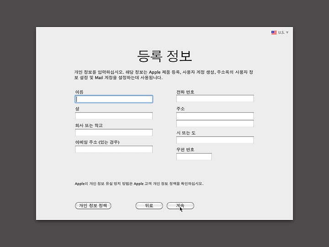
Task: Click the 전화 번호 input field
Action: (215, 98)
